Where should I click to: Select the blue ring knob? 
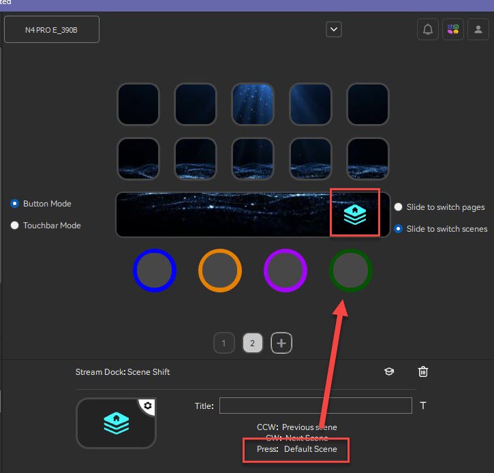(x=155, y=271)
